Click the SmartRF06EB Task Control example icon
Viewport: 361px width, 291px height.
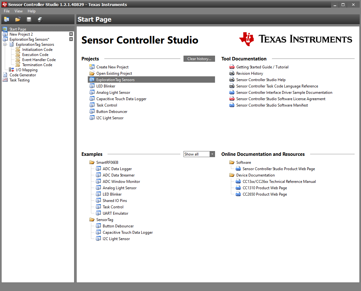click(98, 207)
